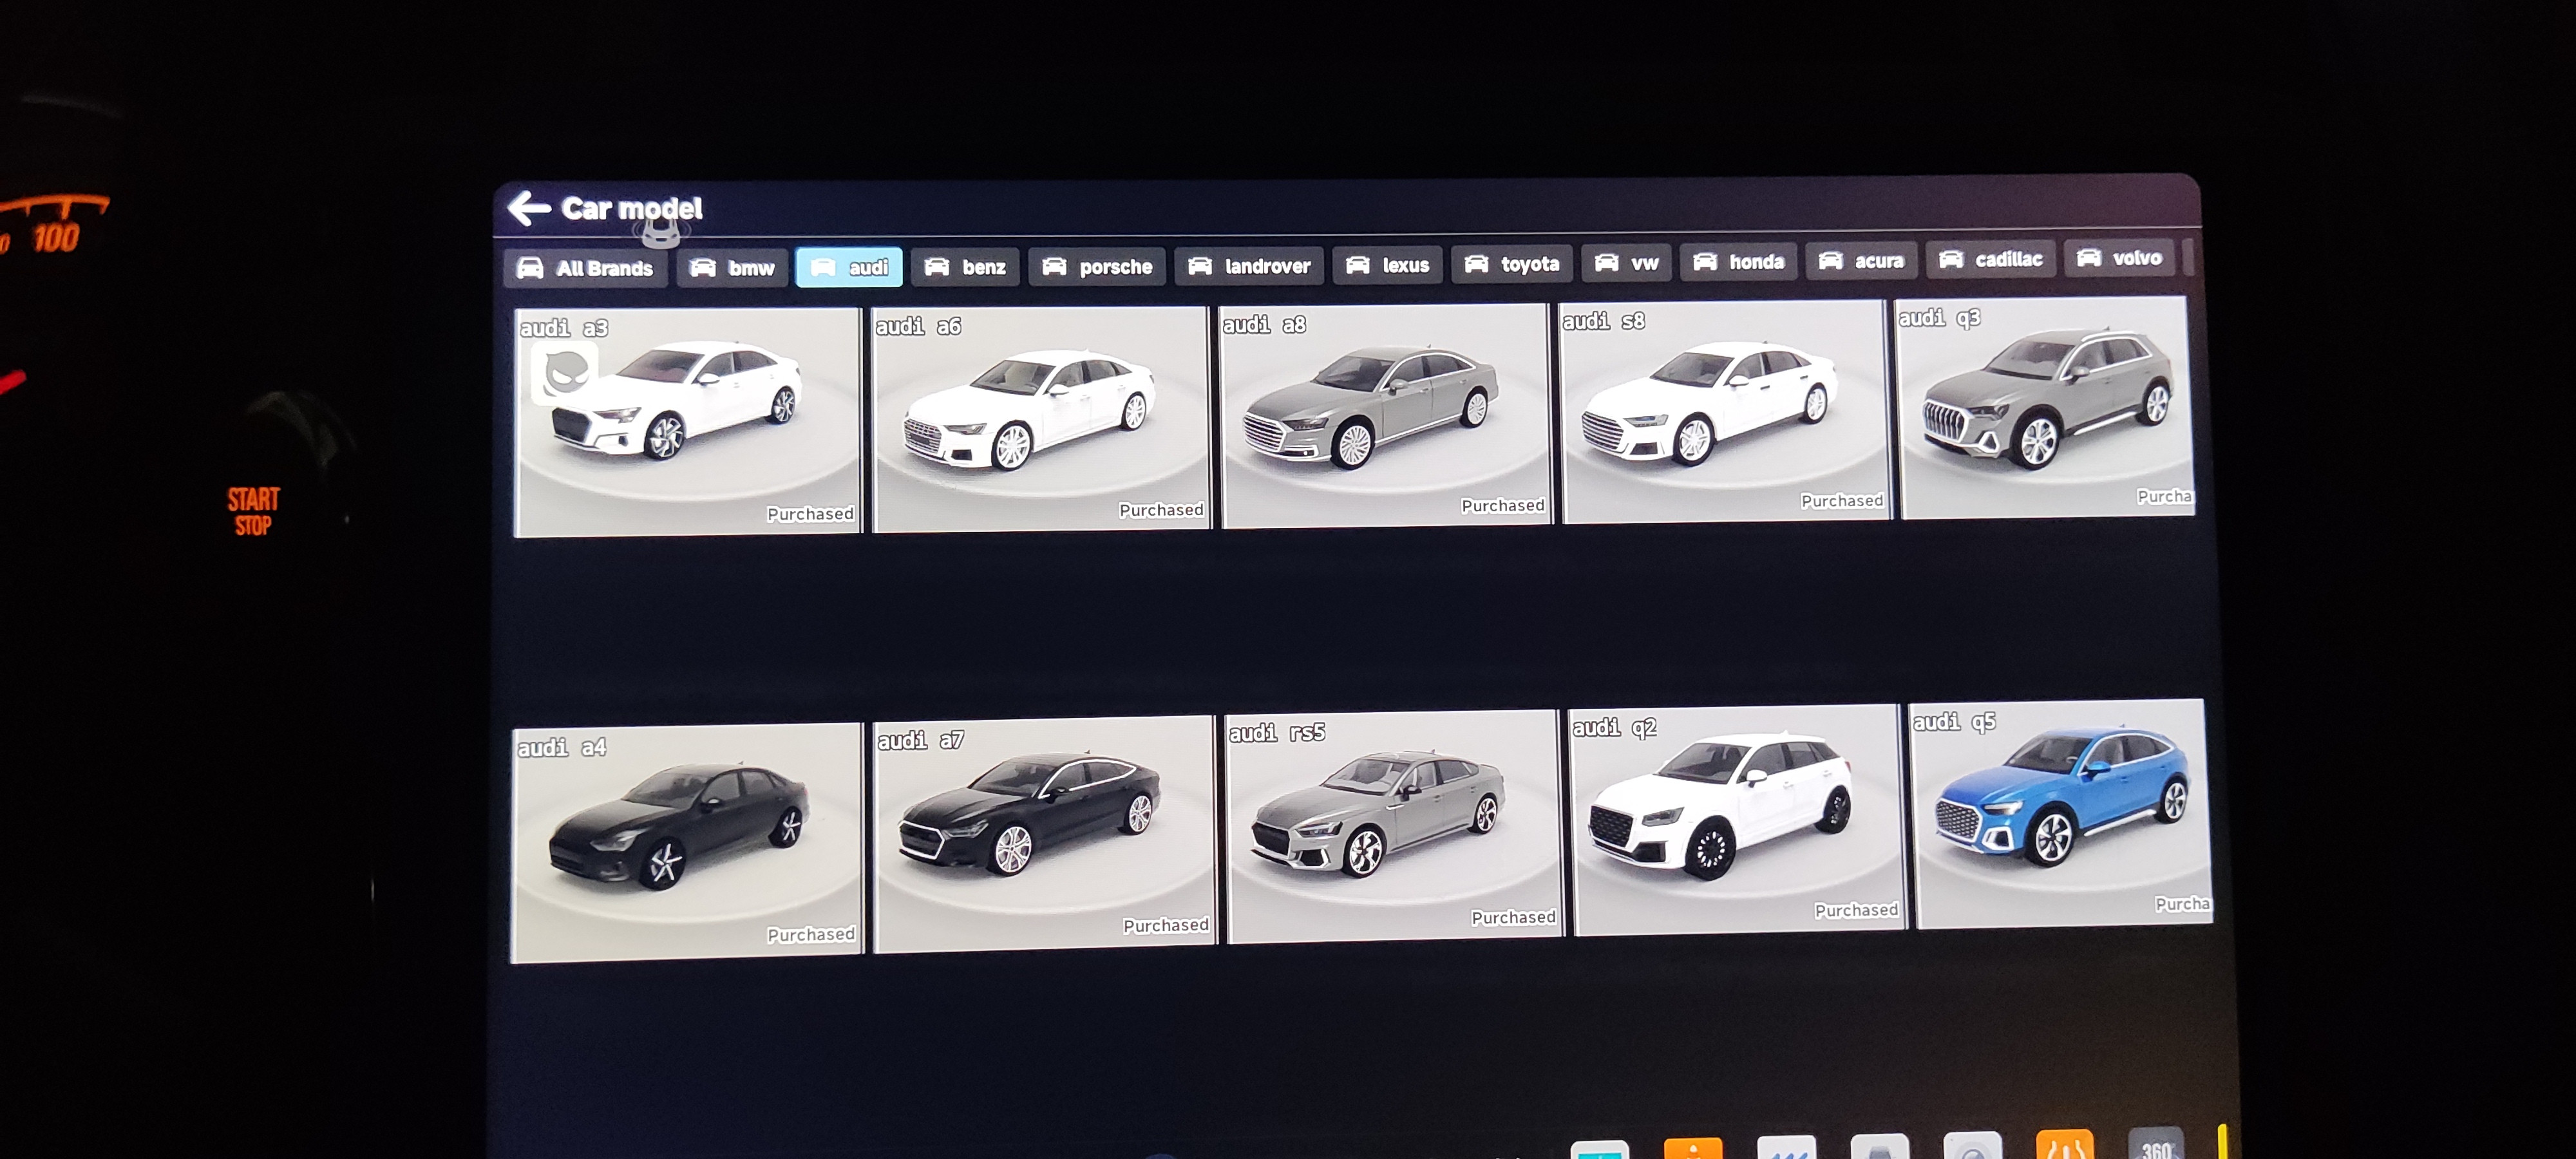Select the toyota brand tab
Screen dimensions: 2576x1159
tap(1512, 264)
